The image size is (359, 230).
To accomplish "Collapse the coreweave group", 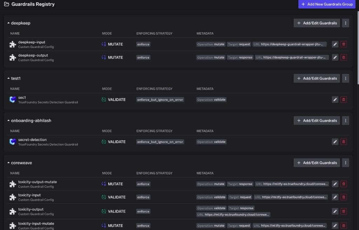I will (8, 163).
